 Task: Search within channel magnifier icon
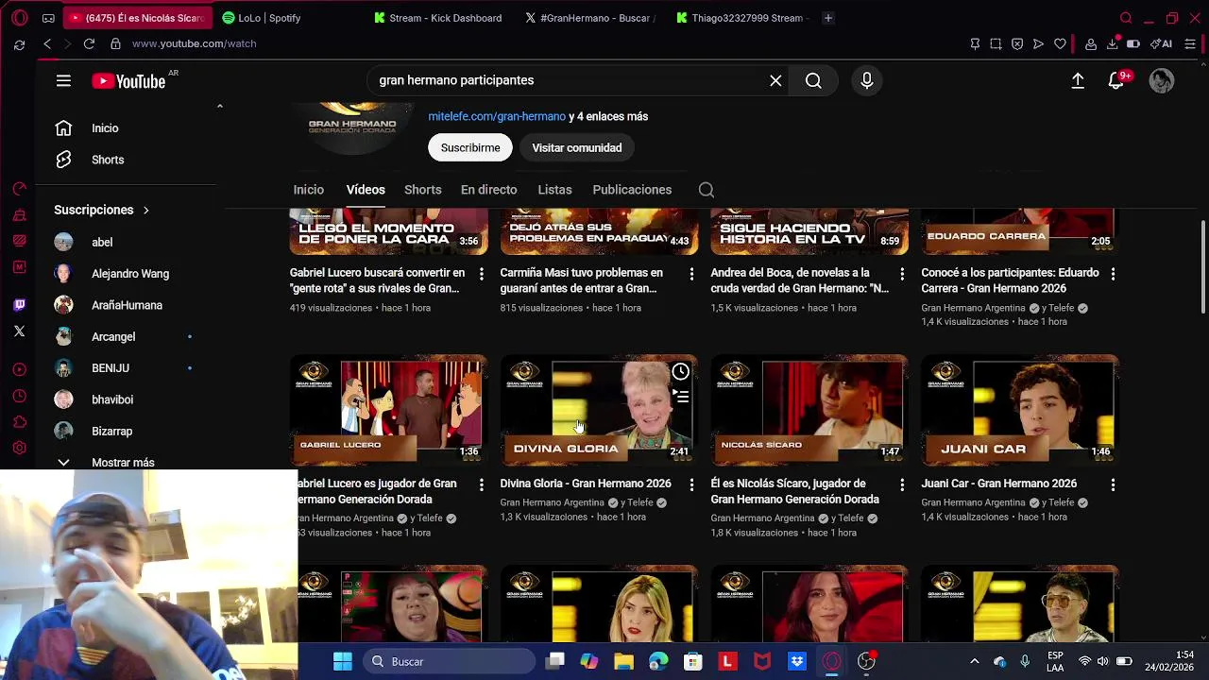pos(706,190)
